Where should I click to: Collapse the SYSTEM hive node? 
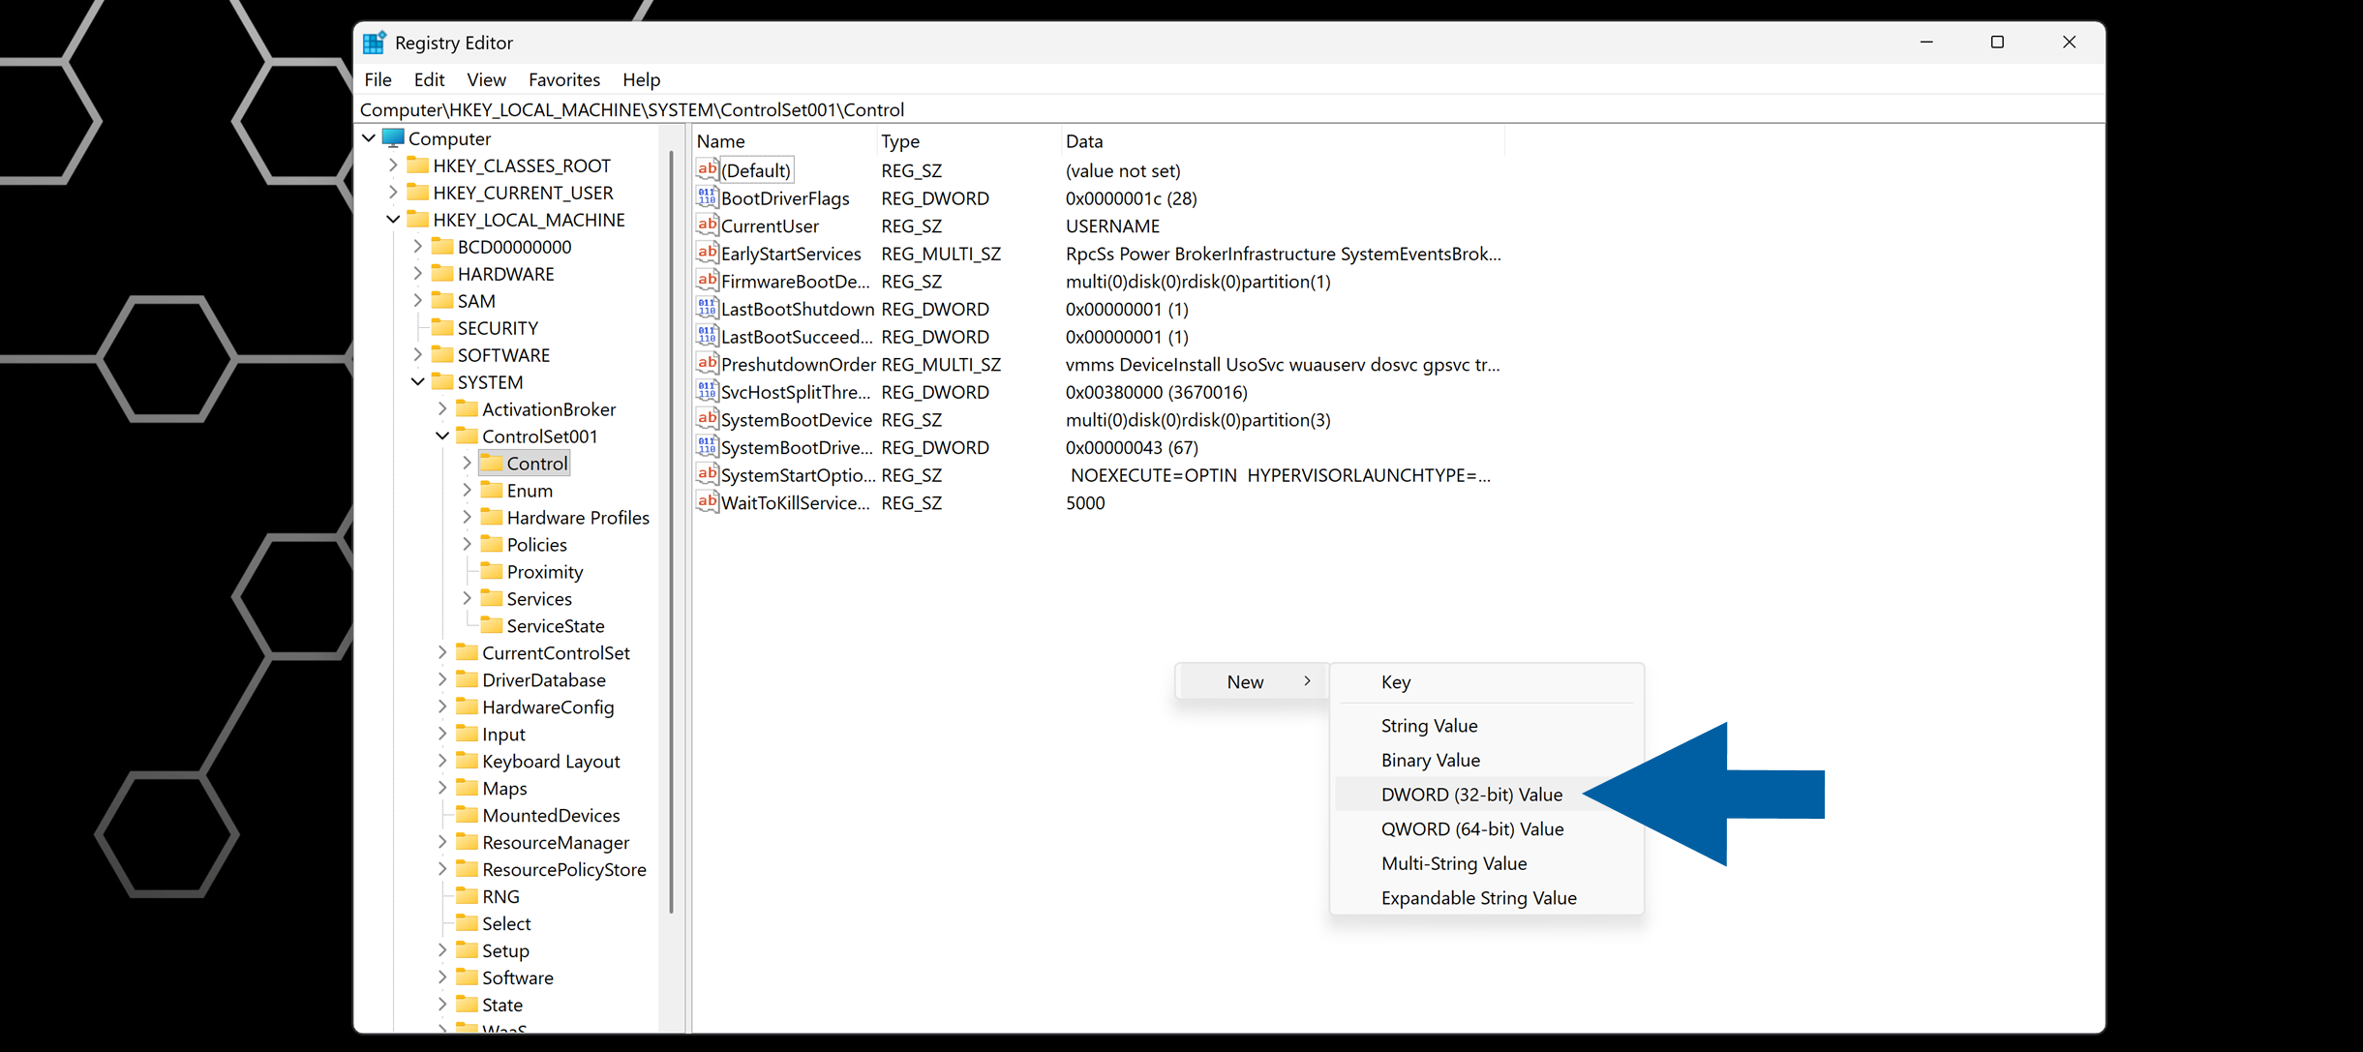click(x=418, y=382)
